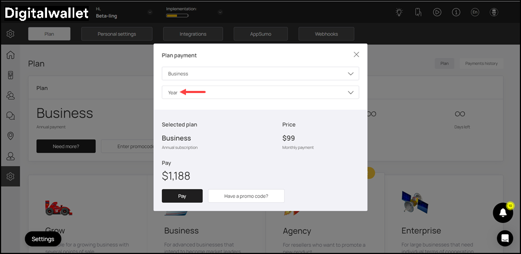Select the Personal settings tab
Image resolution: width=521 pixels, height=254 pixels.
pyautogui.click(x=116, y=34)
